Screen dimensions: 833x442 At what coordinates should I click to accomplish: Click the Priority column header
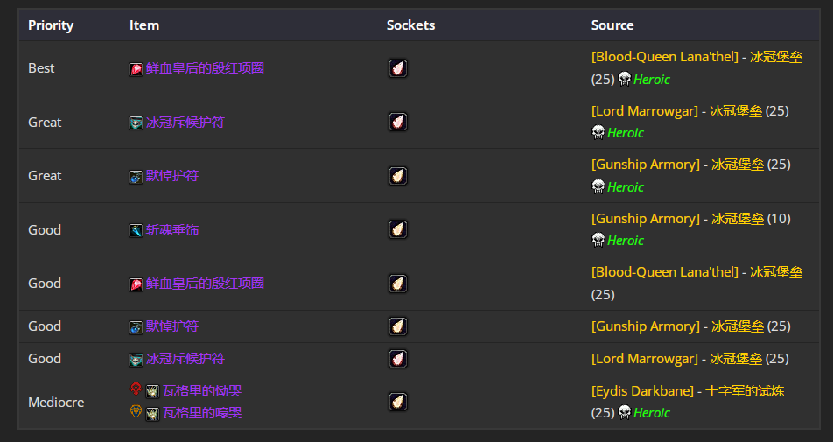[x=51, y=25]
